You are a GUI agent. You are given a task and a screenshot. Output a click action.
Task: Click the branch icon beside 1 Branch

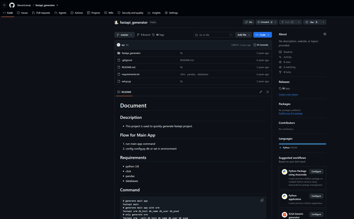click(138, 35)
